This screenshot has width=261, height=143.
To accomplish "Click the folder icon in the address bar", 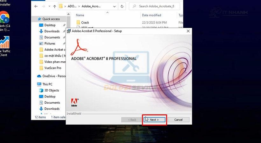I will point(61,6).
